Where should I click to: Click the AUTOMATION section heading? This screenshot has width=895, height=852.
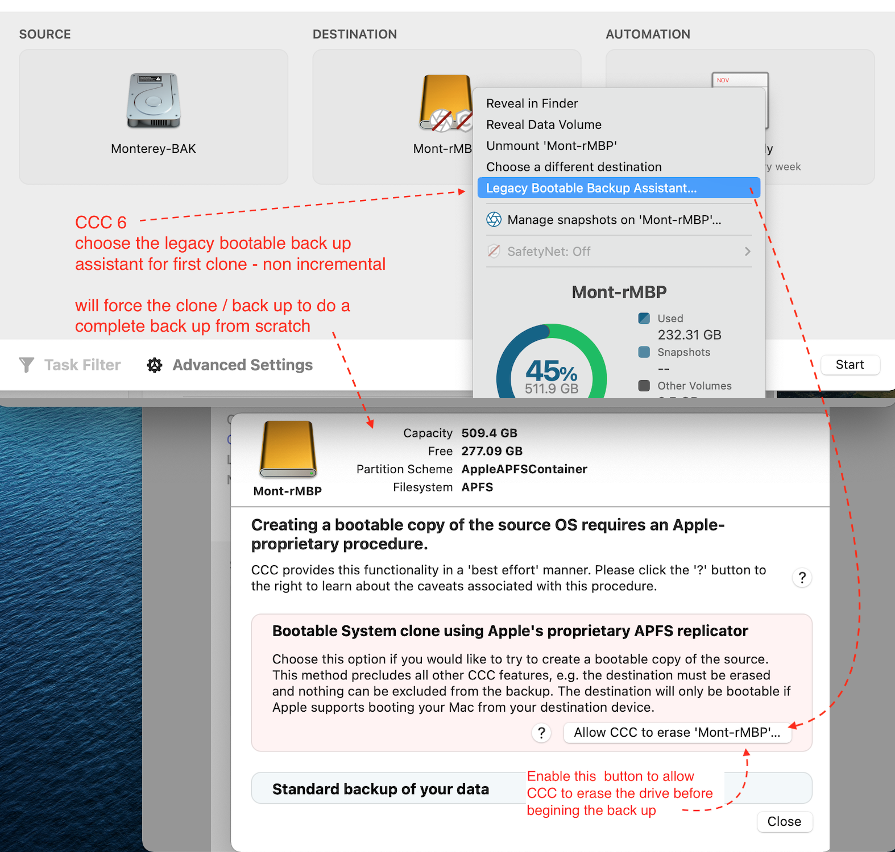pyautogui.click(x=648, y=34)
